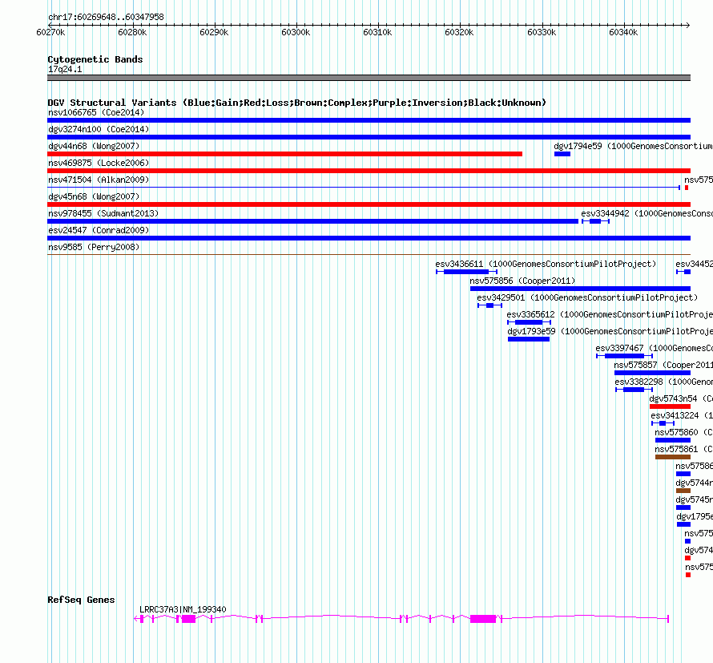Click the 17q24.1 band label
This screenshot has height=663, width=713.
coord(65,69)
